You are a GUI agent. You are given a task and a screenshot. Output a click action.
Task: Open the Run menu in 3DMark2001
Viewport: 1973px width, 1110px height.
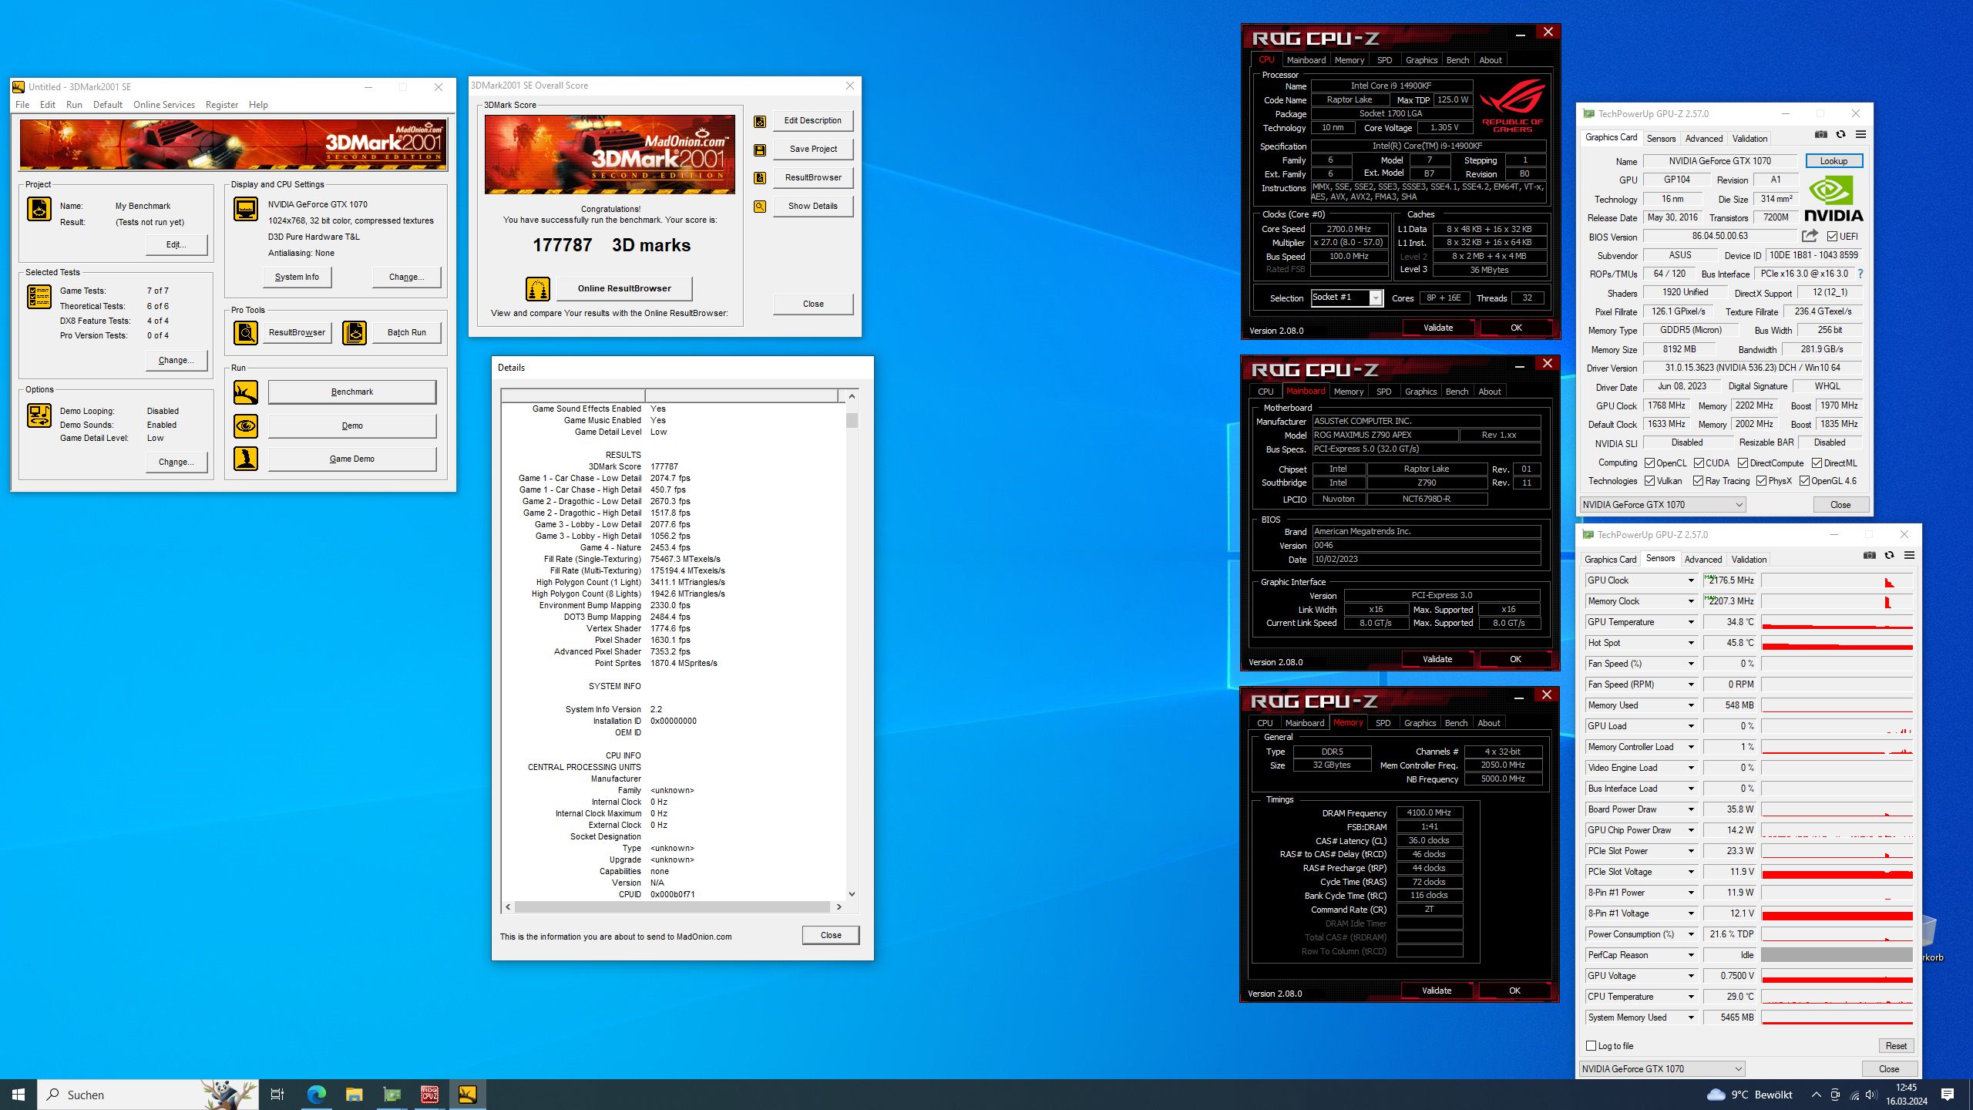point(74,105)
